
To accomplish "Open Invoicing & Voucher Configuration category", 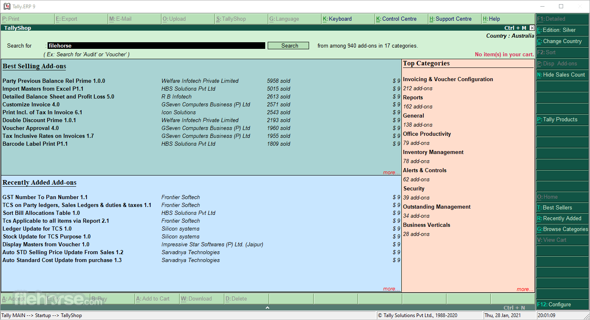I will click(448, 79).
